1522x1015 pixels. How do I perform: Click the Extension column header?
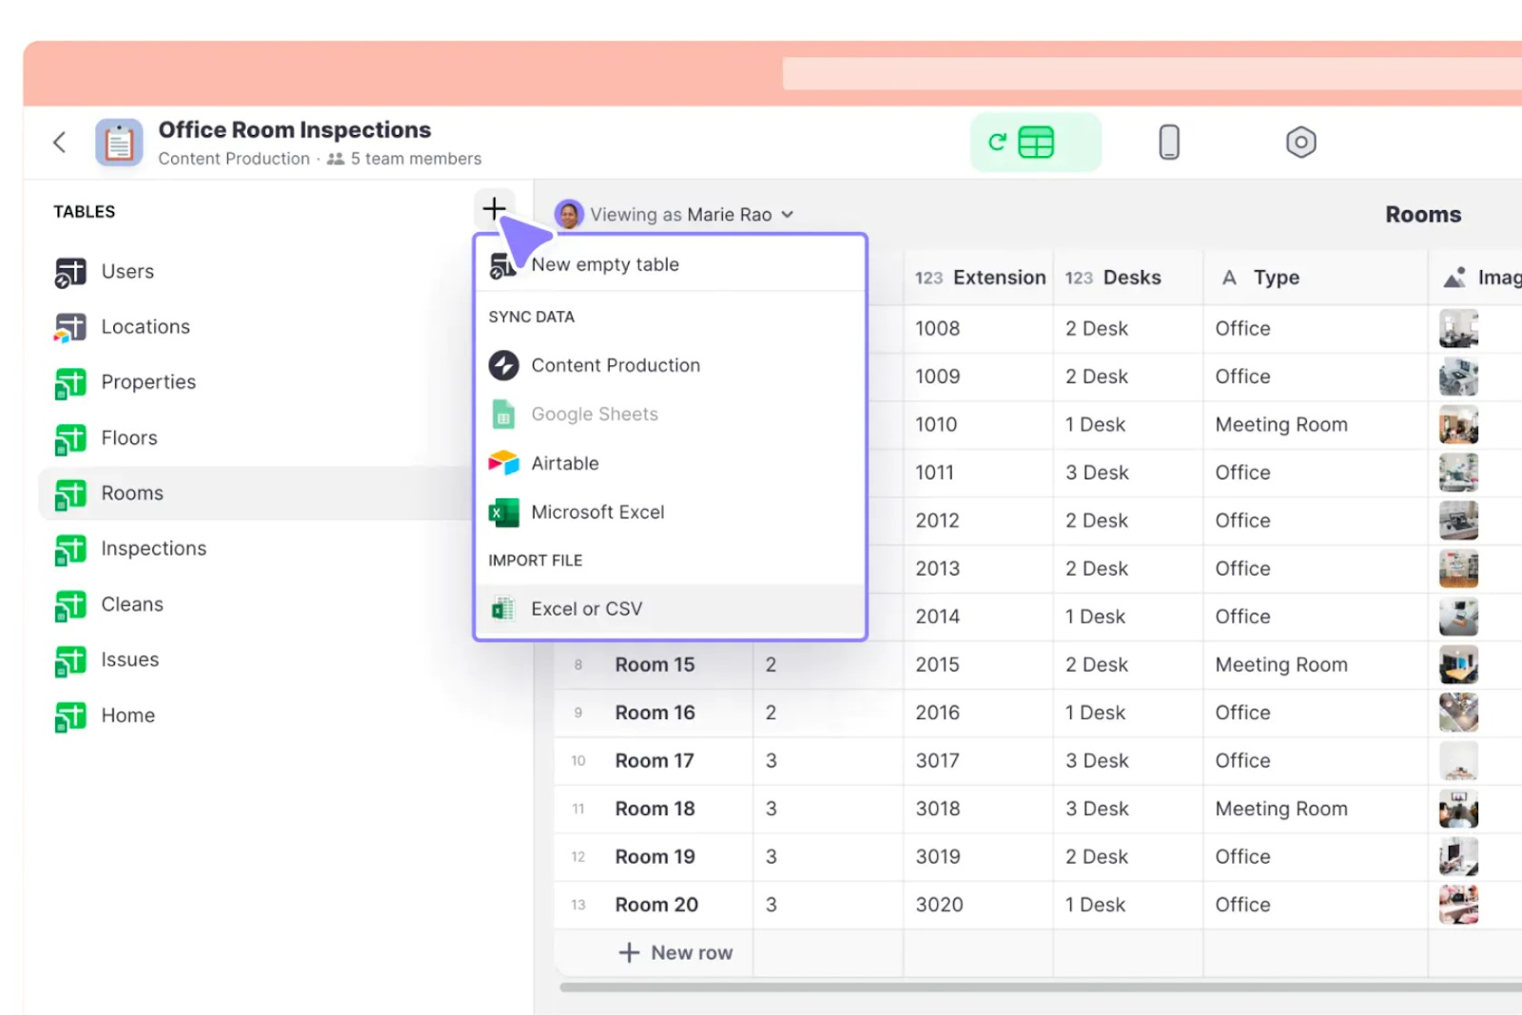tap(979, 278)
